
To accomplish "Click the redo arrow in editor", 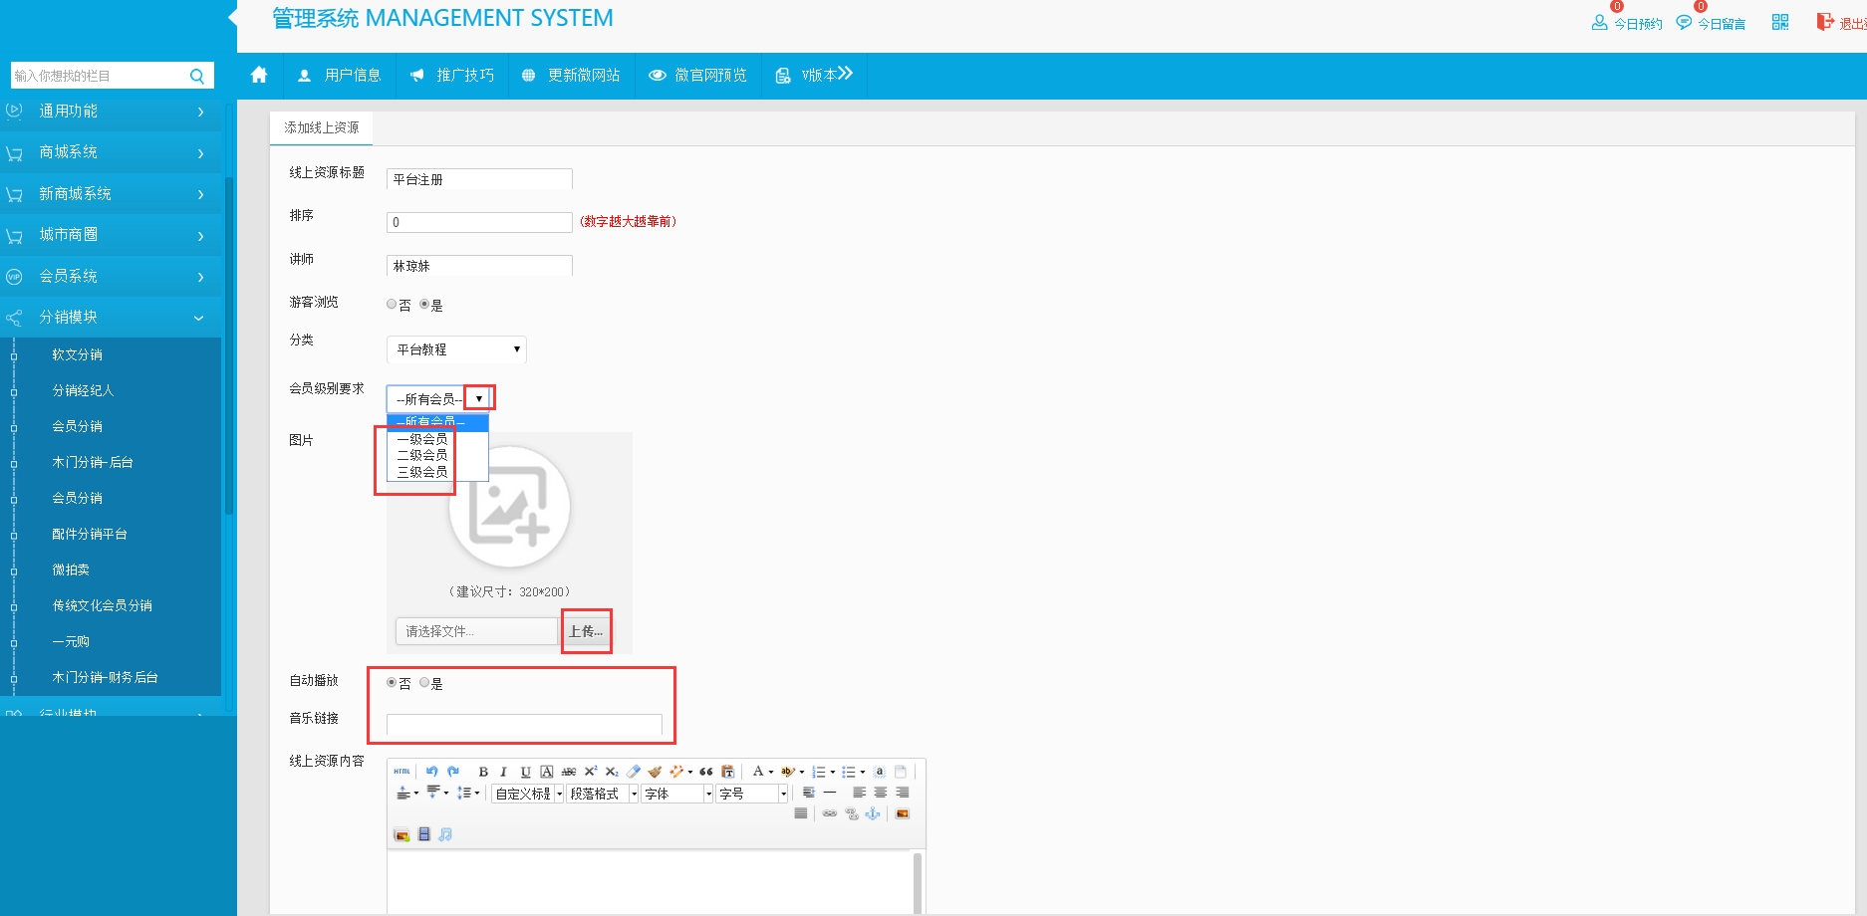I will tap(453, 771).
